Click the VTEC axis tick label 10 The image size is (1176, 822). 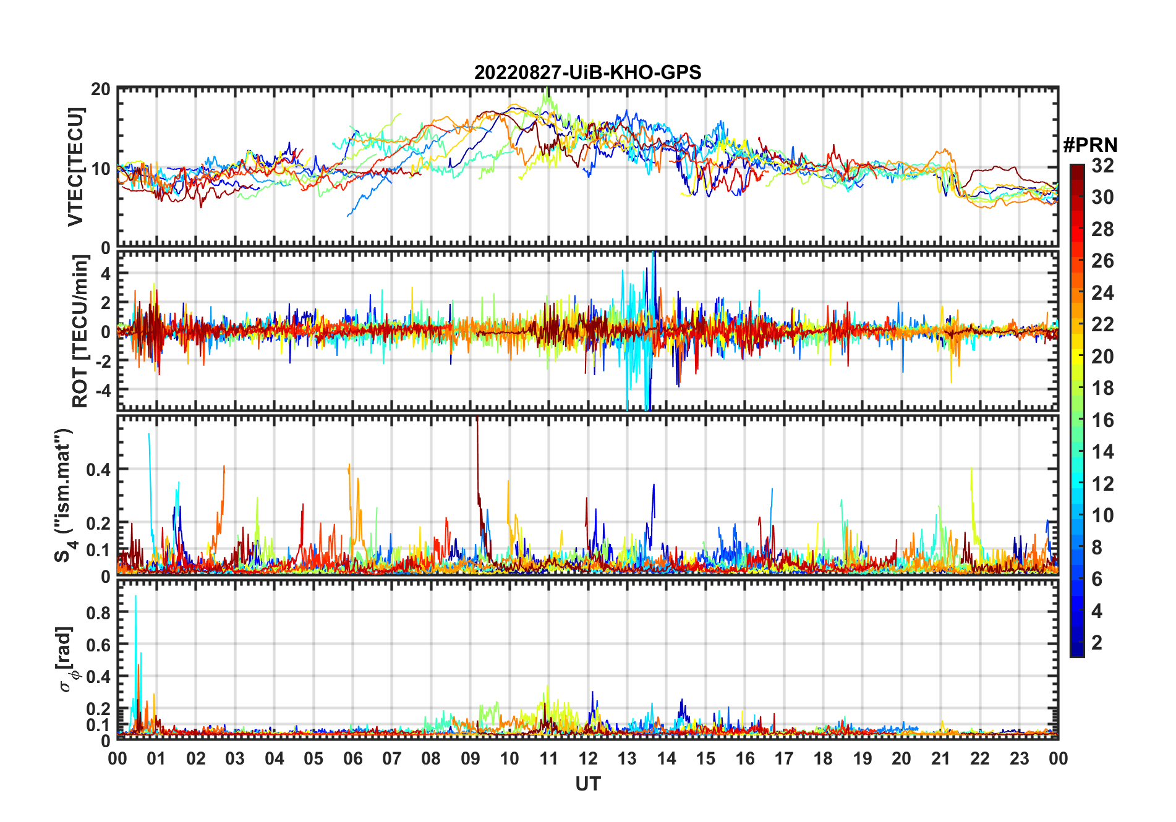coord(100,168)
